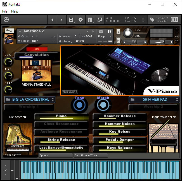Toggle minimized view icon
This screenshot has height=181, width=182.
[100, 20]
